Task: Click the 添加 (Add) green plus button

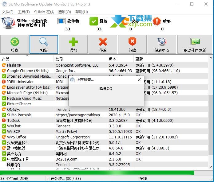Action: coord(73,45)
